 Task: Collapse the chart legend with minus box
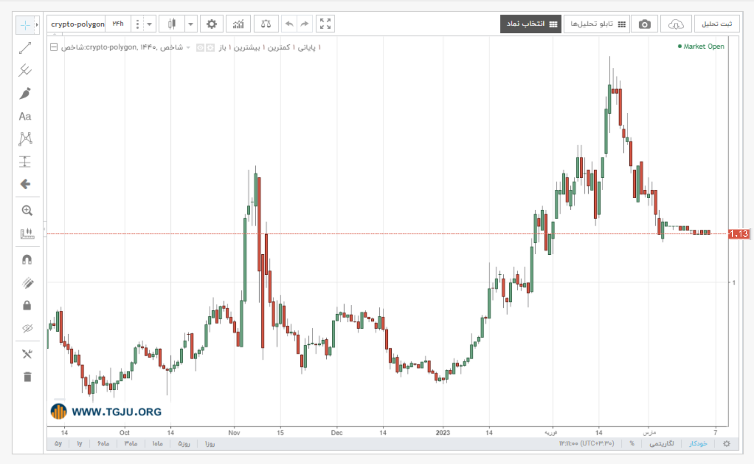point(54,47)
